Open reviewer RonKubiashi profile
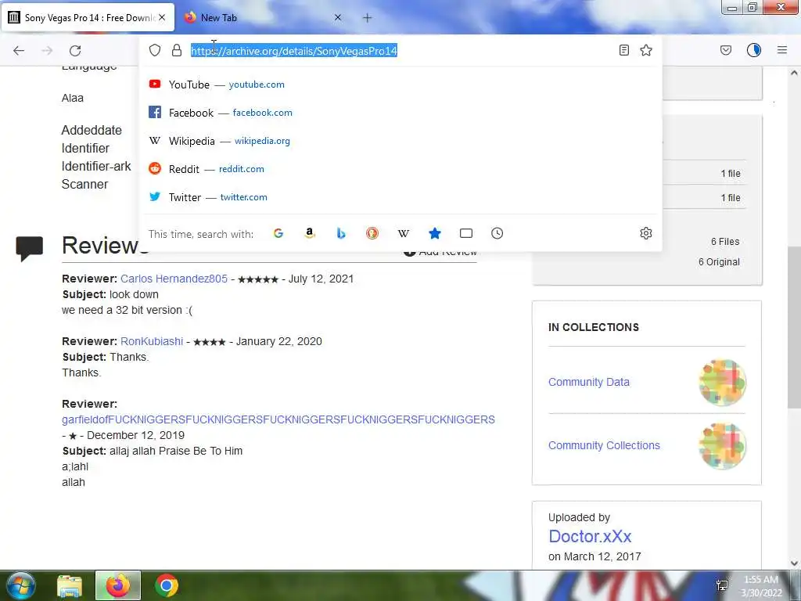Viewport: 801px width, 601px height. tap(152, 341)
